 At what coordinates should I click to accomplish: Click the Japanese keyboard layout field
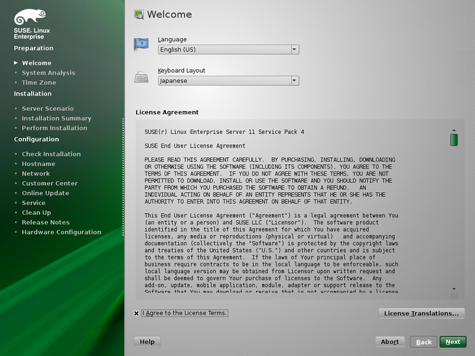coord(229,81)
